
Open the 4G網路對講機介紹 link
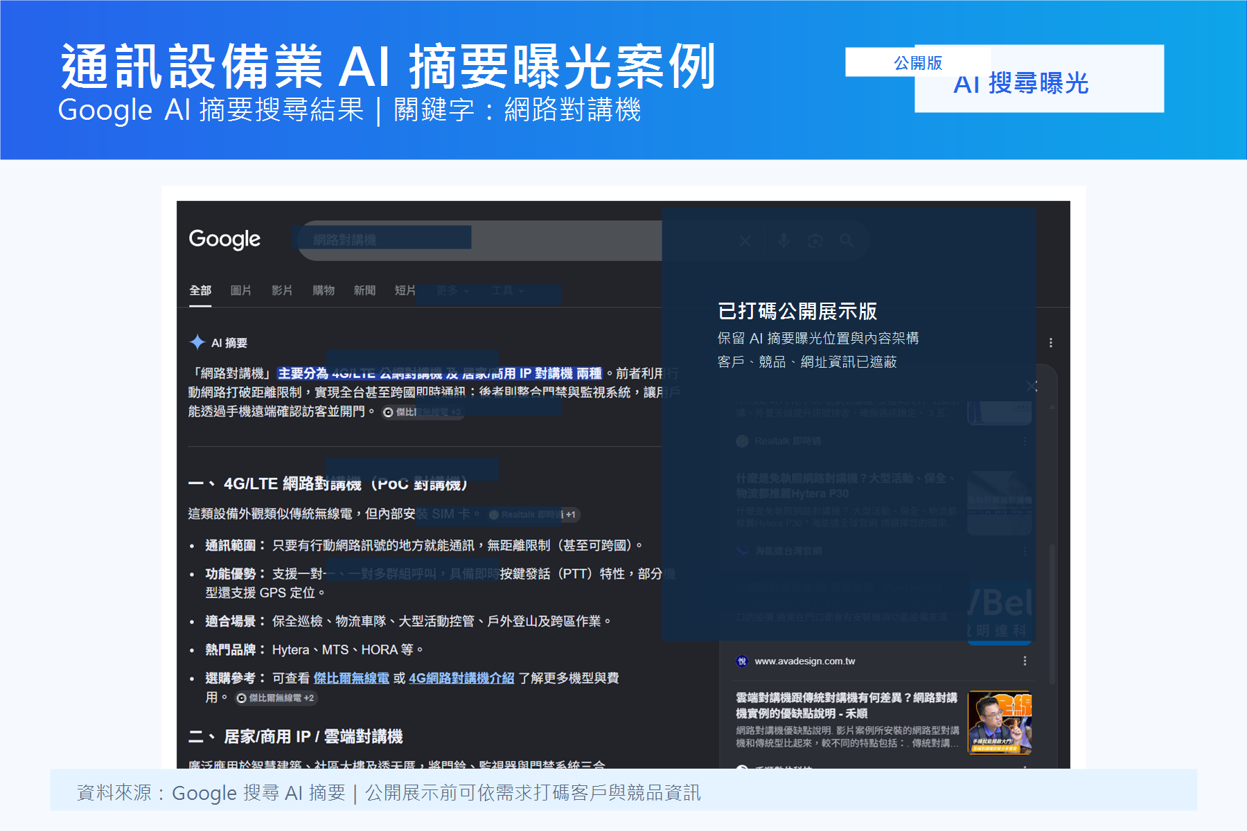[461, 678]
